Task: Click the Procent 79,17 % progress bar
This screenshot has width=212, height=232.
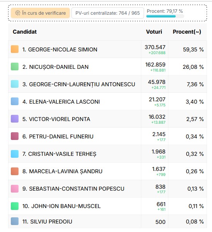Action: click(x=165, y=16)
